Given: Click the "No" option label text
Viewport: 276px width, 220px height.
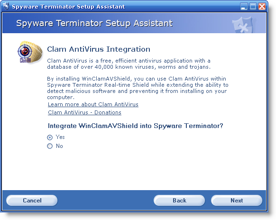Looking at the screenshot, I should point(59,146).
